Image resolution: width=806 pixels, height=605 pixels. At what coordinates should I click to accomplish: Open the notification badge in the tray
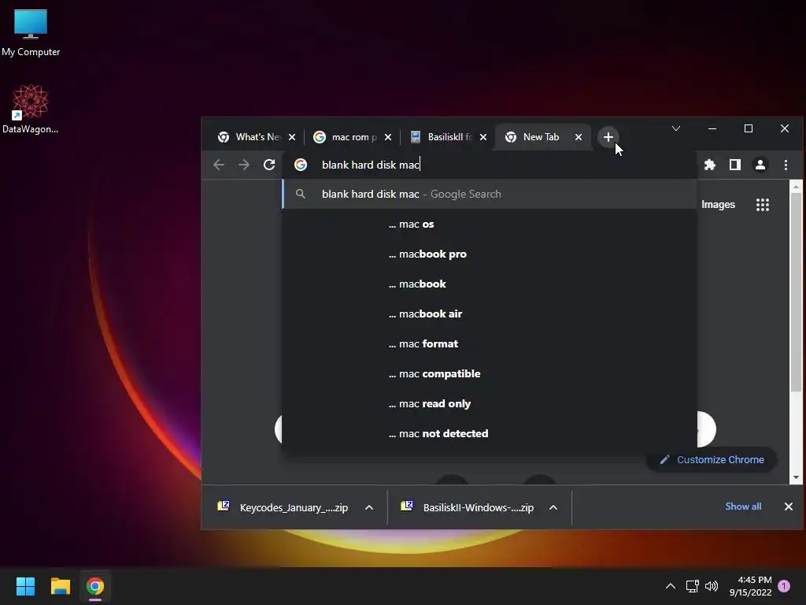(x=785, y=586)
